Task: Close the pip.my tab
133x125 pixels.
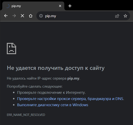Action: pyautogui.click(x=60, y=6)
